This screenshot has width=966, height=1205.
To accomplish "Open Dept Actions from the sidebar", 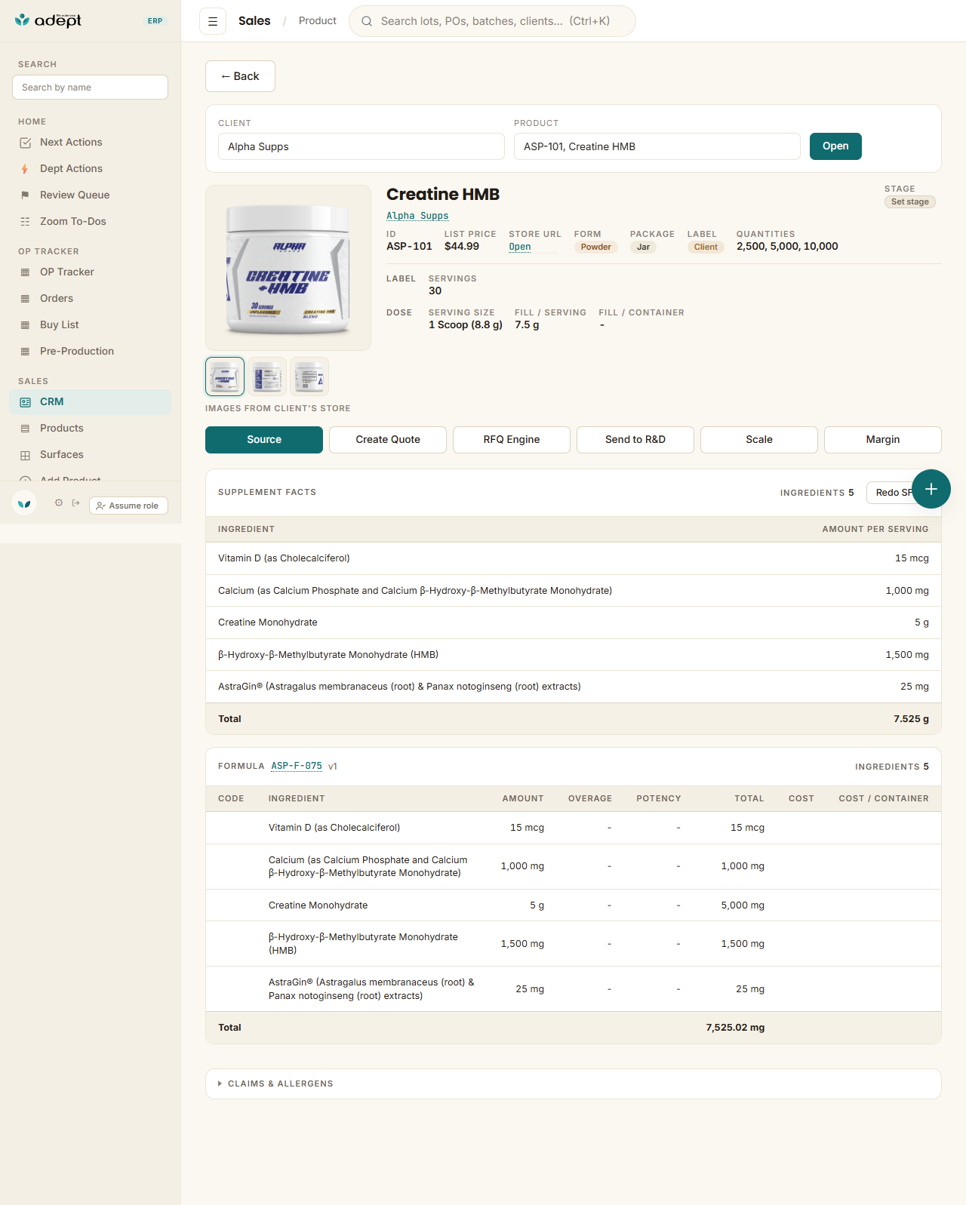I will coord(91,169).
